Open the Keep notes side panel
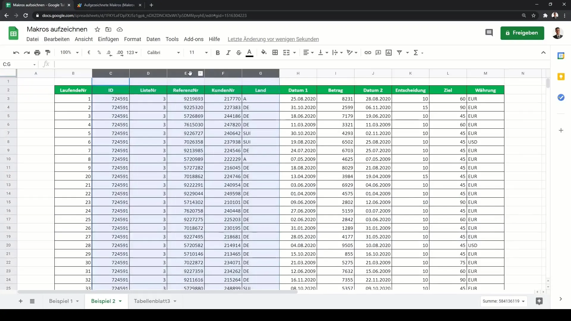Image resolution: width=571 pixels, height=321 pixels. (x=561, y=77)
